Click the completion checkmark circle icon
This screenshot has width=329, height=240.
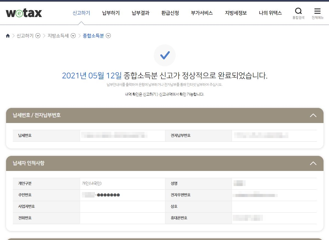tap(165, 55)
